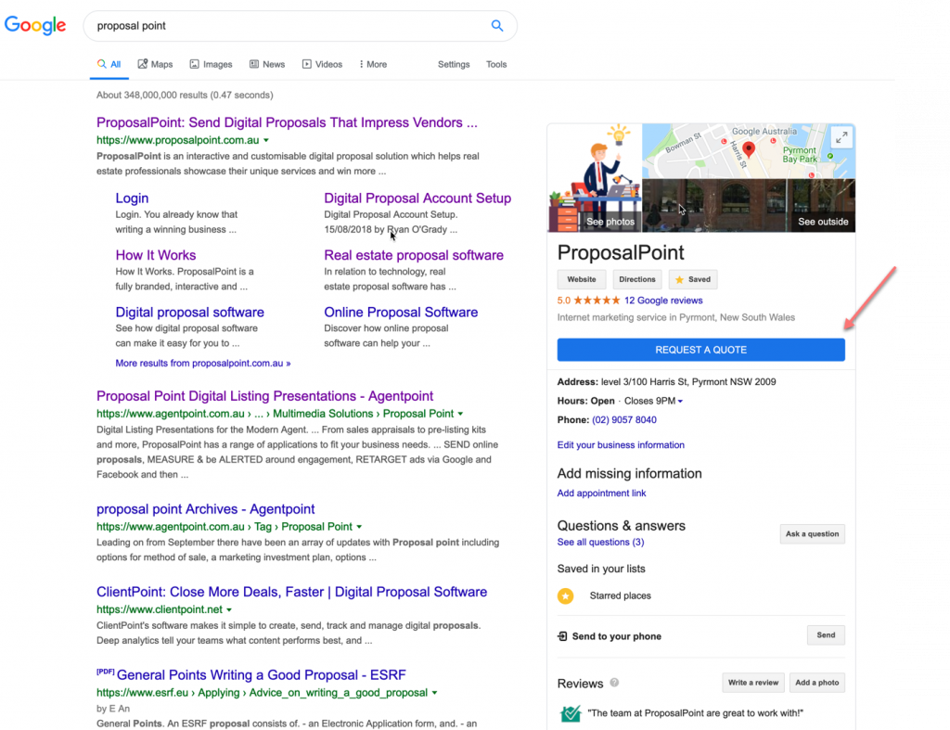Click the Reviews help question-mark icon

614,682
